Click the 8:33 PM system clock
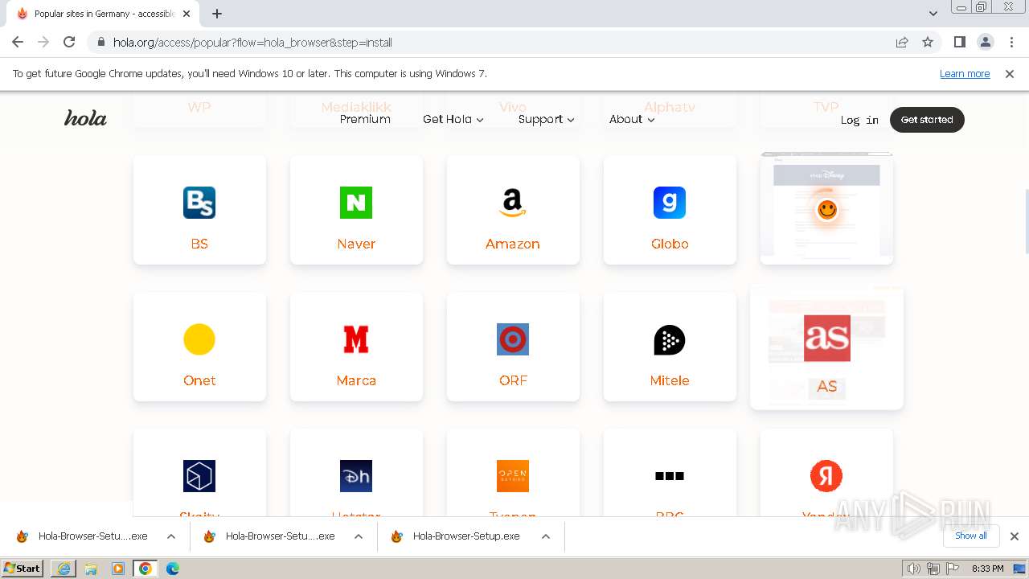 [x=988, y=569]
